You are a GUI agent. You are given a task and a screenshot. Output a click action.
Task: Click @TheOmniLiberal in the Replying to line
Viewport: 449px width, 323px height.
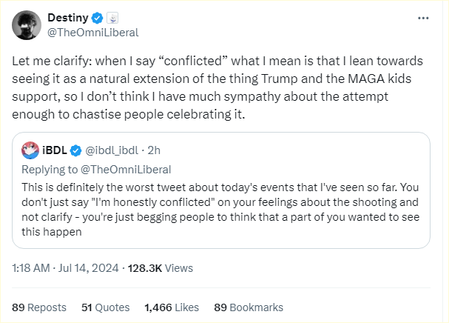click(x=128, y=170)
